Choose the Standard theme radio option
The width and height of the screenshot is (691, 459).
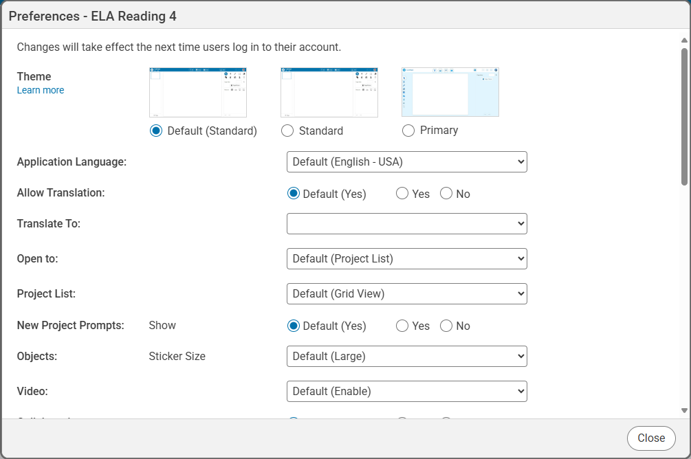pyautogui.click(x=287, y=131)
